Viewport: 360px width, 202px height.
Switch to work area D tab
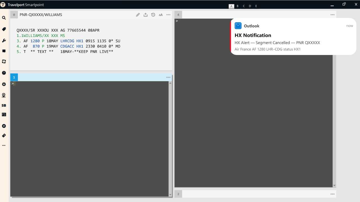pyautogui.click(x=250, y=6)
